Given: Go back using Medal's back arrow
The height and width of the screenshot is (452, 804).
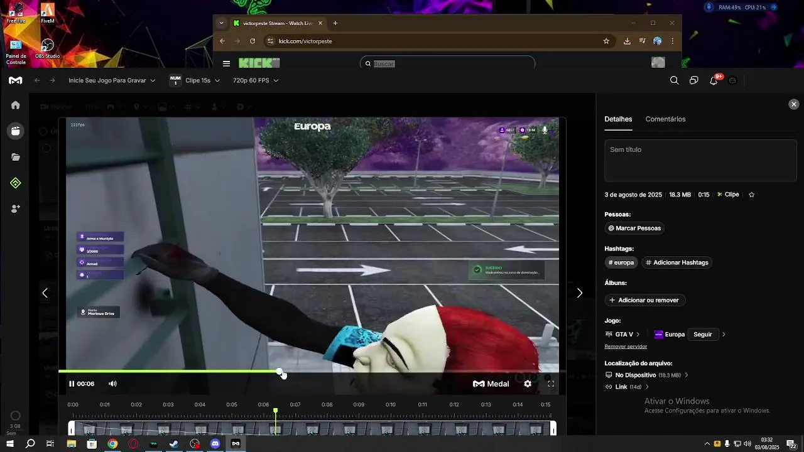Looking at the screenshot, I should coord(37,80).
